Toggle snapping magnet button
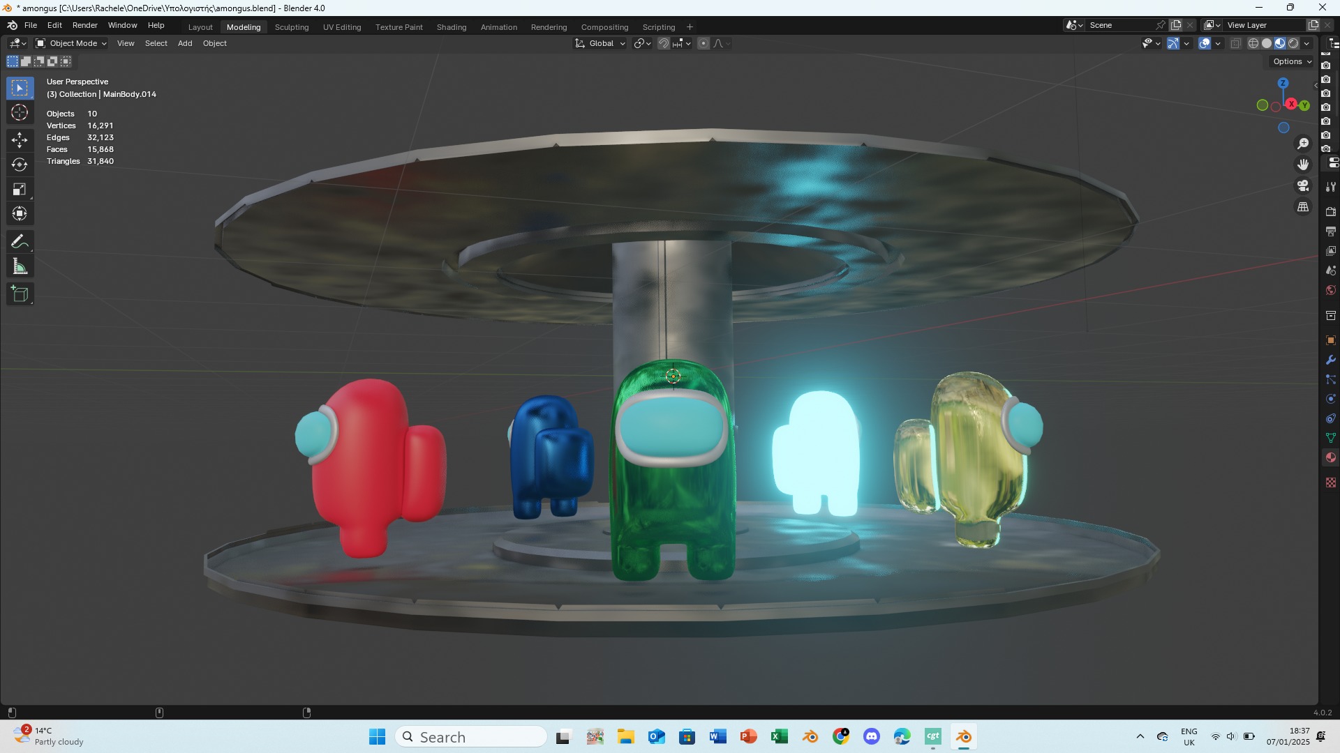1340x753 pixels. pyautogui.click(x=664, y=43)
